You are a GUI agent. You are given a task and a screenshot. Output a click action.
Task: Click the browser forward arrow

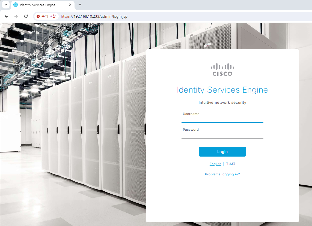(x=16, y=16)
